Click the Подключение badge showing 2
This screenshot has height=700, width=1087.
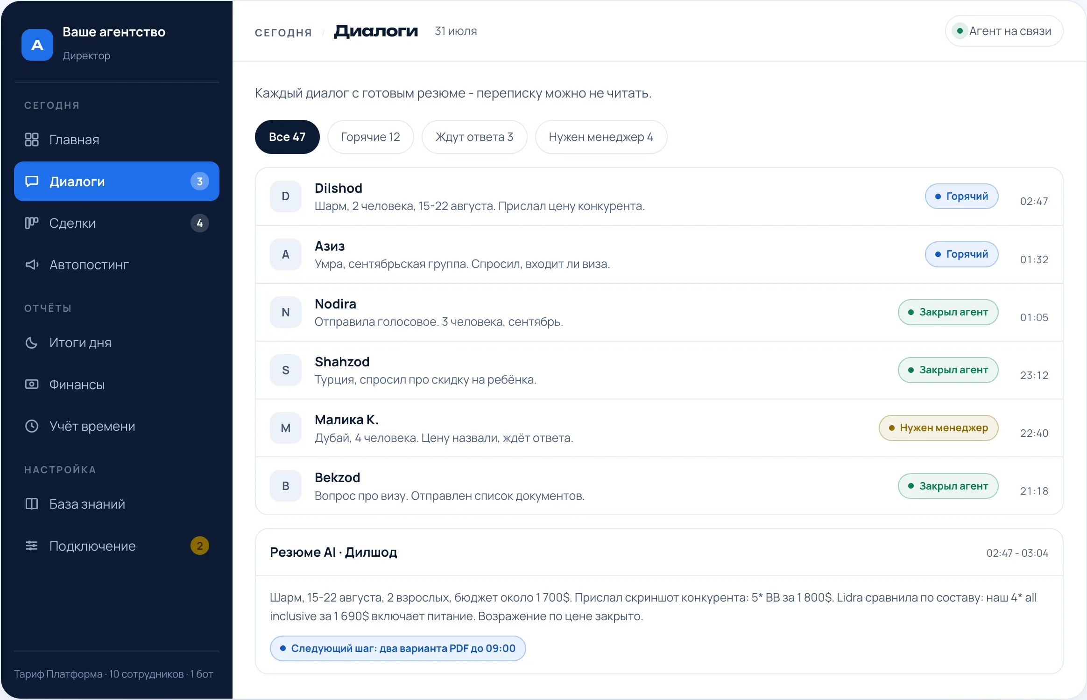coord(200,546)
